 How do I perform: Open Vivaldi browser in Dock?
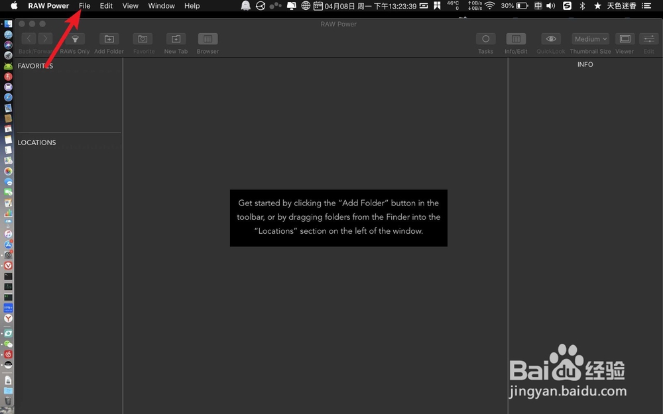[x=8, y=266]
